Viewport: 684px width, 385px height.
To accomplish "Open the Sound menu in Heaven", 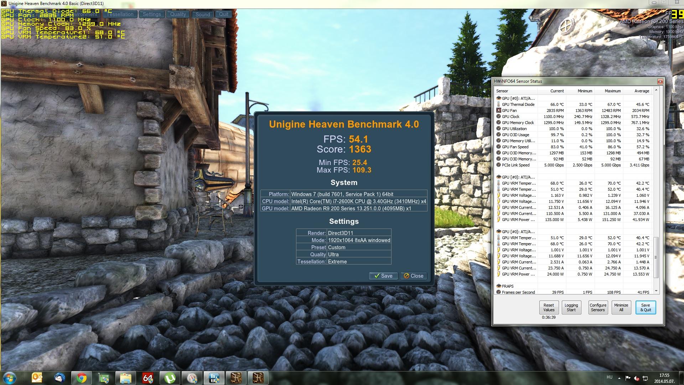I will 203,14.
